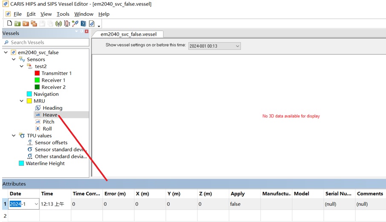Open the Vessels panel options arrow
Viewport: 386px width, 222px height.
[x=76, y=31]
